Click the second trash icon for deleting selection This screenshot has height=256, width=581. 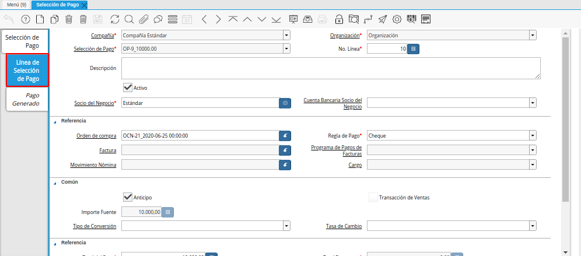click(x=83, y=19)
